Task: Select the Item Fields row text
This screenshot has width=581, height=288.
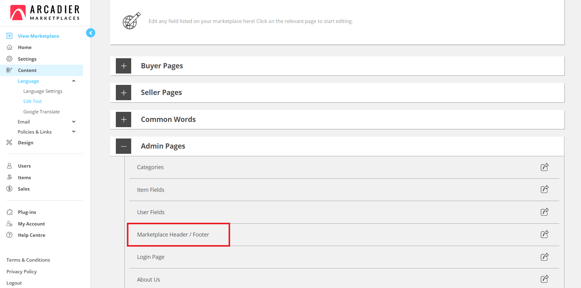Action: coord(151,190)
